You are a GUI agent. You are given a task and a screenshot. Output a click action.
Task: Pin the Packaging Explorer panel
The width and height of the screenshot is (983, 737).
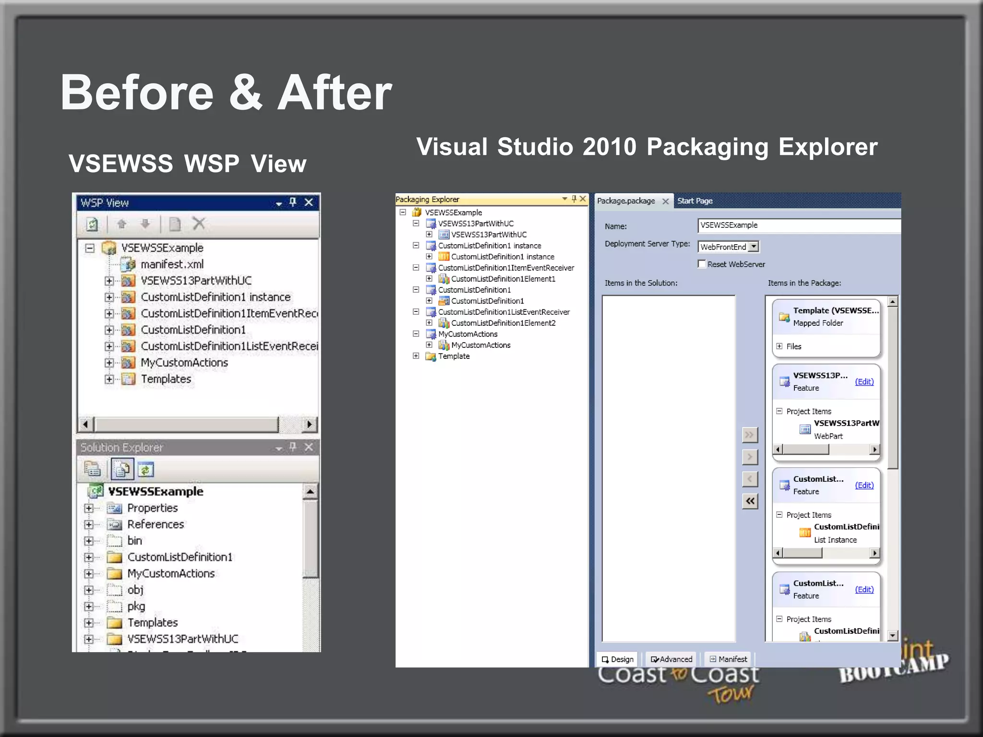pos(574,199)
